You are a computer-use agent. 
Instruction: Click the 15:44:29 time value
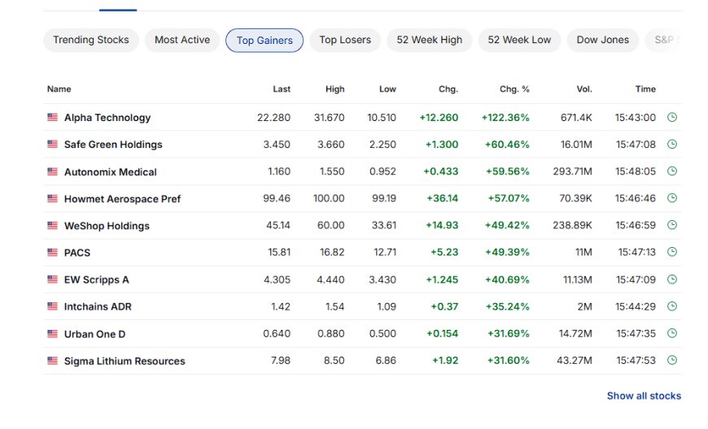[636, 307]
